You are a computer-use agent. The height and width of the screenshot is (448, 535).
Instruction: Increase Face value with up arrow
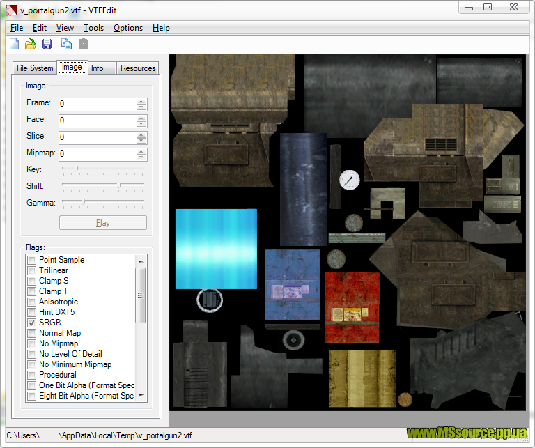[x=141, y=118]
